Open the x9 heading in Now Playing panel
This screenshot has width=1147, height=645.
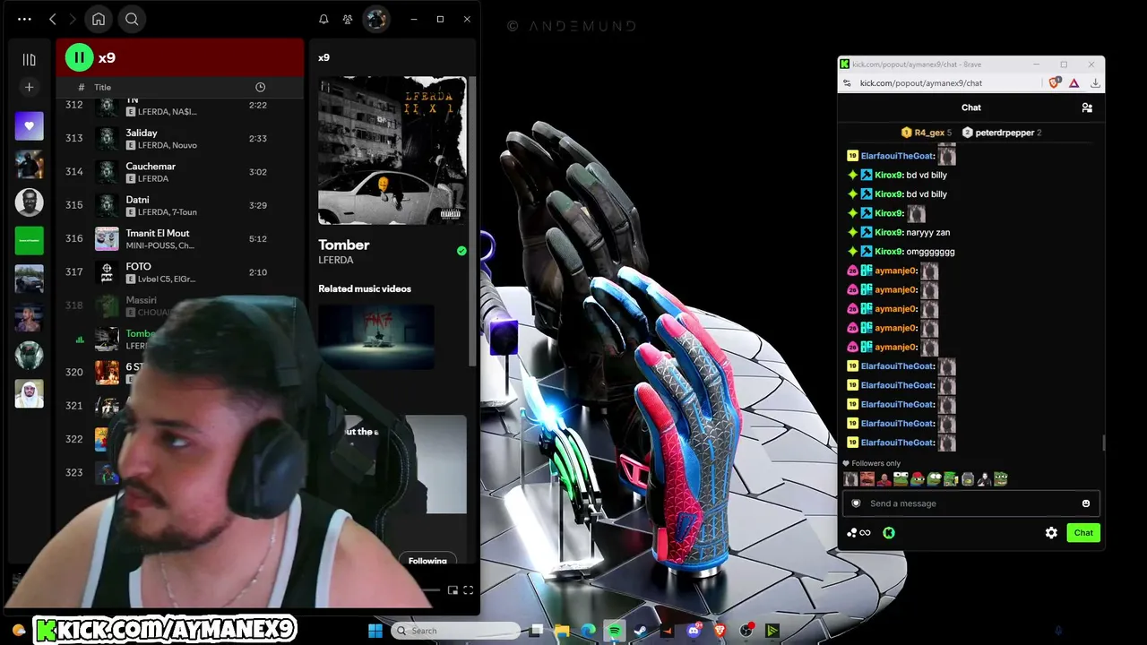click(324, 57)
